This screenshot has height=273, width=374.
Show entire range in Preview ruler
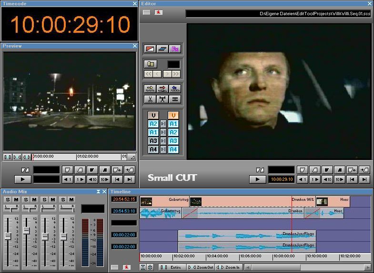tap(8, 157)
